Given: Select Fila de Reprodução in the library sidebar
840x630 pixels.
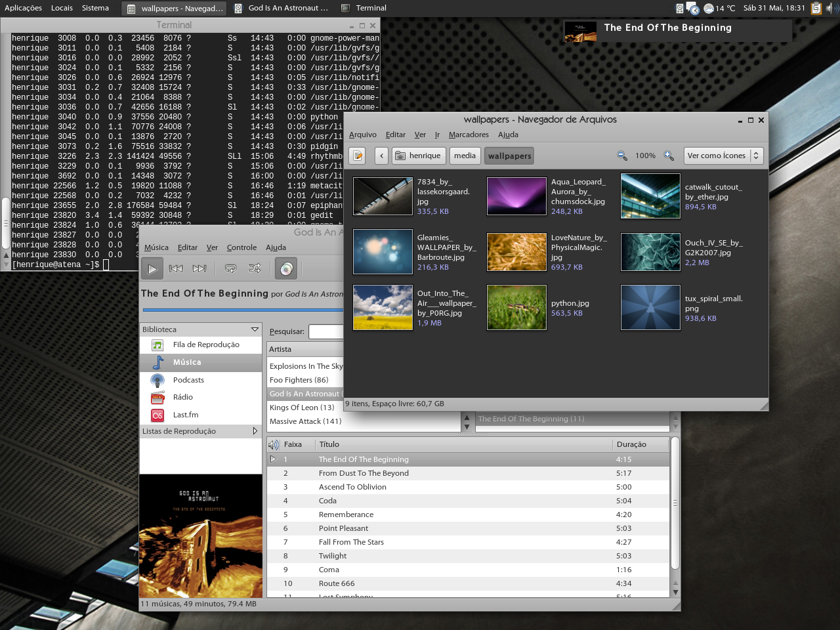Looking at the screenshot, I should (x=201, y=345).
